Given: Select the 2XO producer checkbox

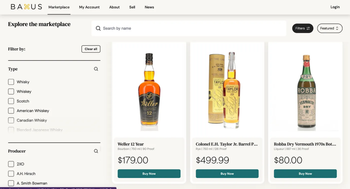Looking at the screenshot, I should 11,164.
